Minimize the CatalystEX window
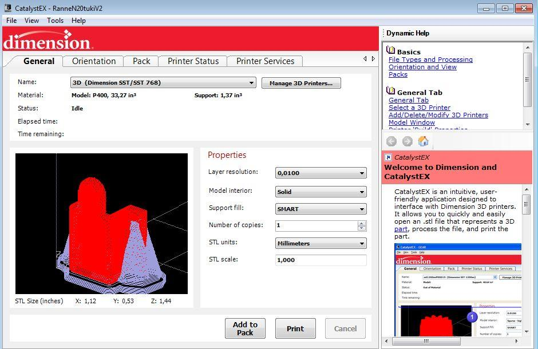This screenshot has width=538, height=349. [486, 8]
